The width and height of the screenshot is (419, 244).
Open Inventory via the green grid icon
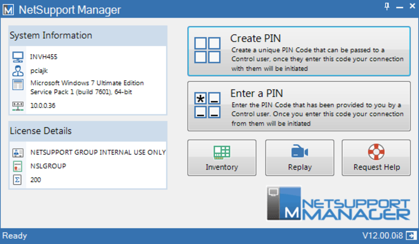click(x=222, y=152)
